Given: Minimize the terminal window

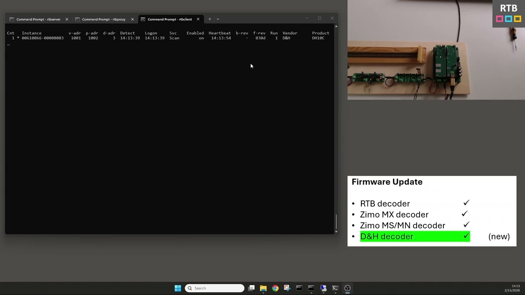Looking at the screenshot, I should 307,18.
